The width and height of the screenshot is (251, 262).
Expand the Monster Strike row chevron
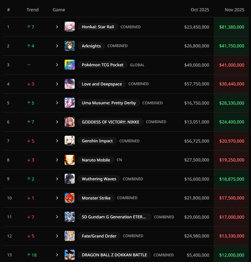pyautogui.click(x=57, y=198)
